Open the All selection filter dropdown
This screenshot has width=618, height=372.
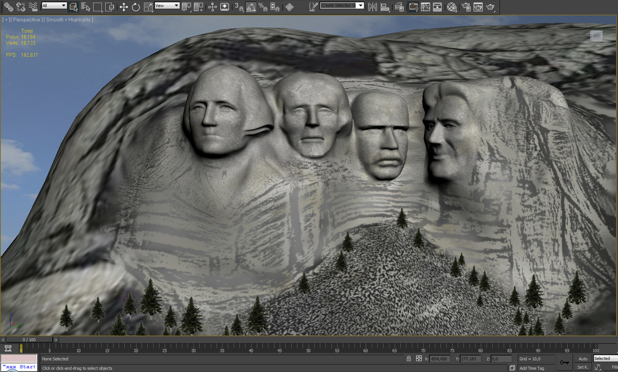click(x=62, y=6)
